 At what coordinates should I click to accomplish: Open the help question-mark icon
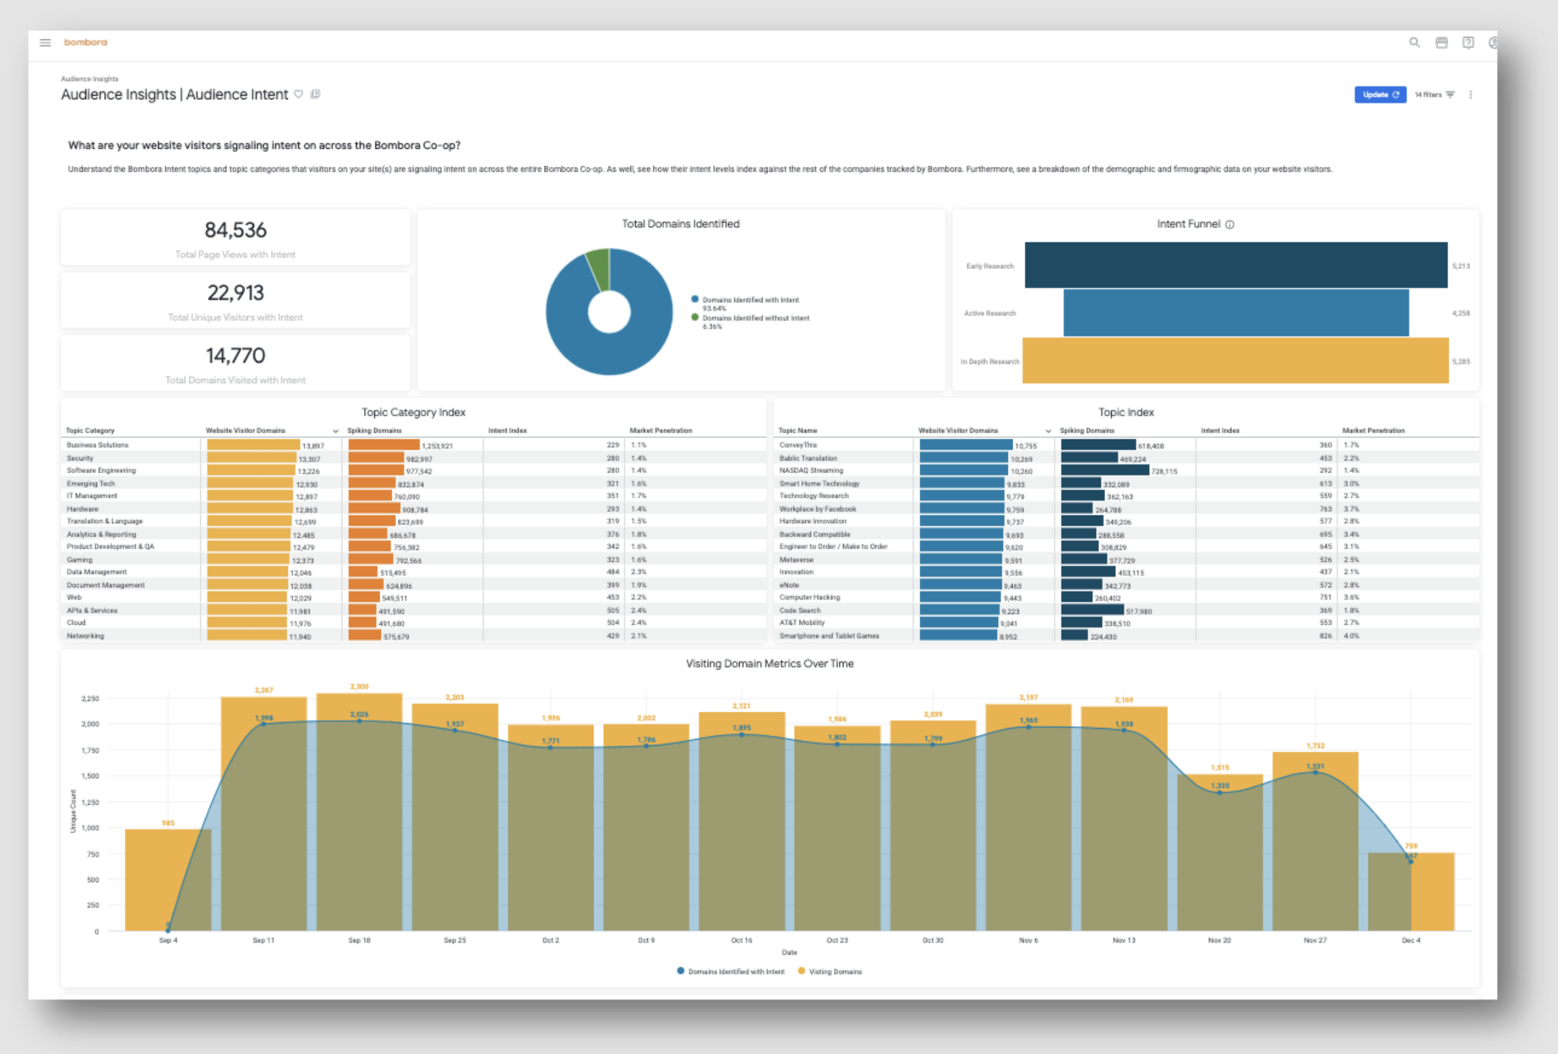coord(1468,43)
